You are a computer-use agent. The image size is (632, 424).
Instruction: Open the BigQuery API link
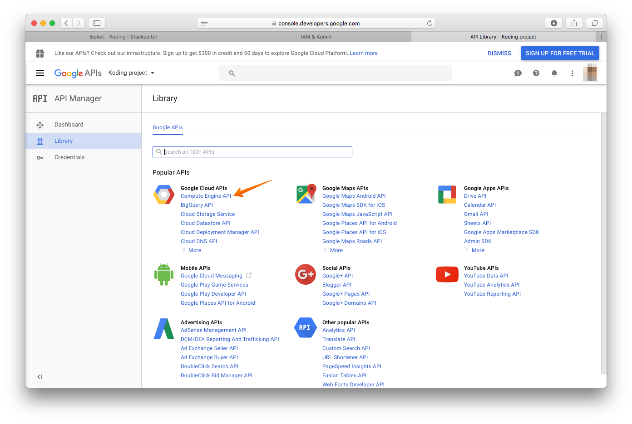click(197, 205)
